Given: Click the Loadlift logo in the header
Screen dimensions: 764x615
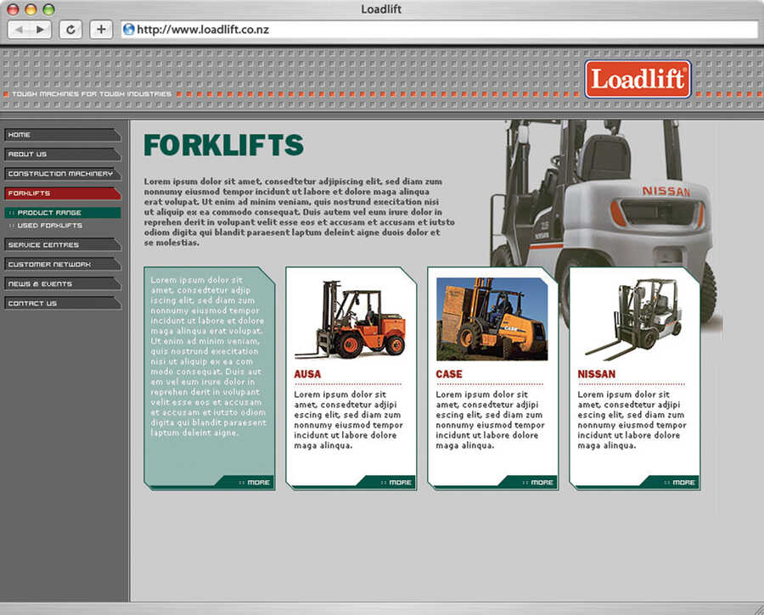Looking at the screenshot, I should (638, 80).
